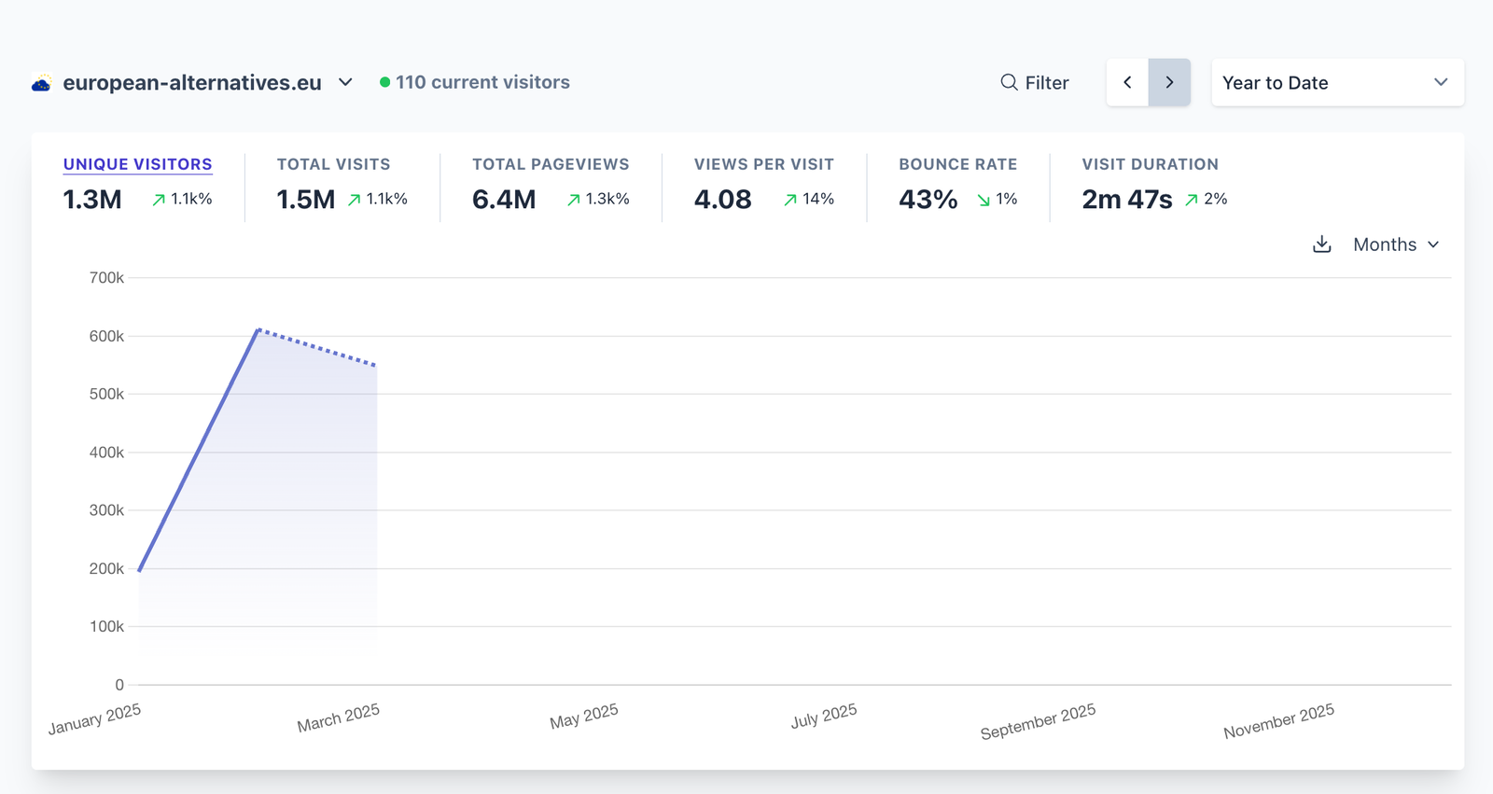
Task: Switch to the Total Pageviews metric
Action: (x=551, y=164)
